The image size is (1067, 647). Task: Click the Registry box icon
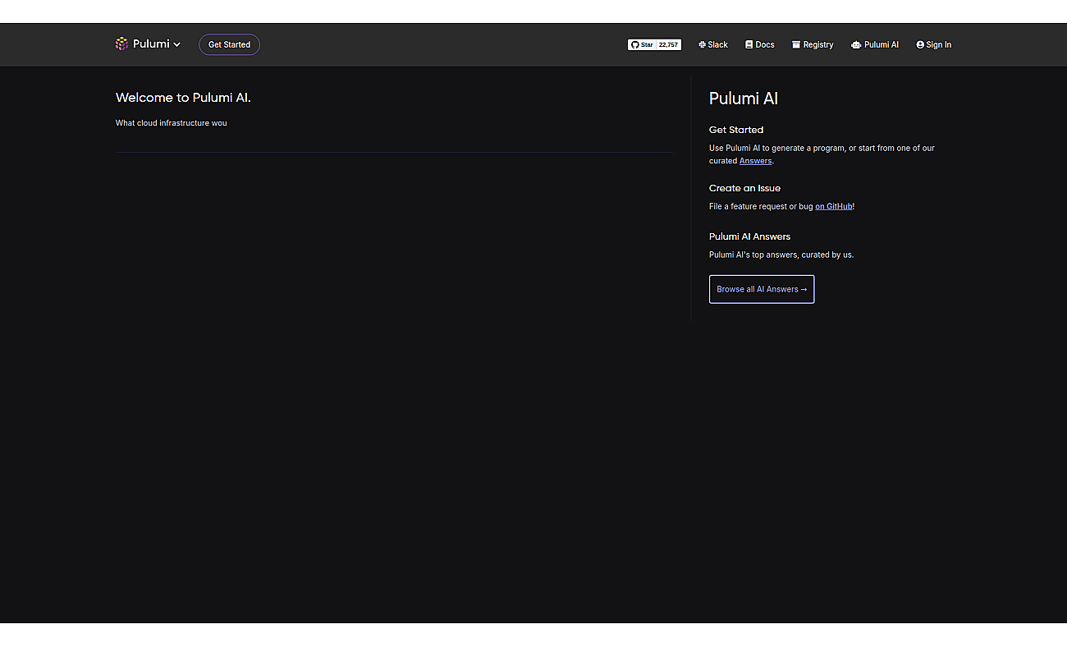[x=795, y=44]
